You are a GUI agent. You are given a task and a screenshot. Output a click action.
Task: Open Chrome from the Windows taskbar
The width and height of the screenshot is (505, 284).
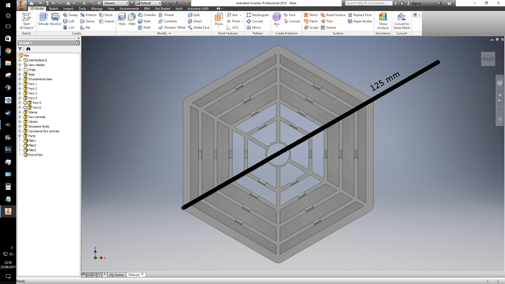(x=8, y=51)
